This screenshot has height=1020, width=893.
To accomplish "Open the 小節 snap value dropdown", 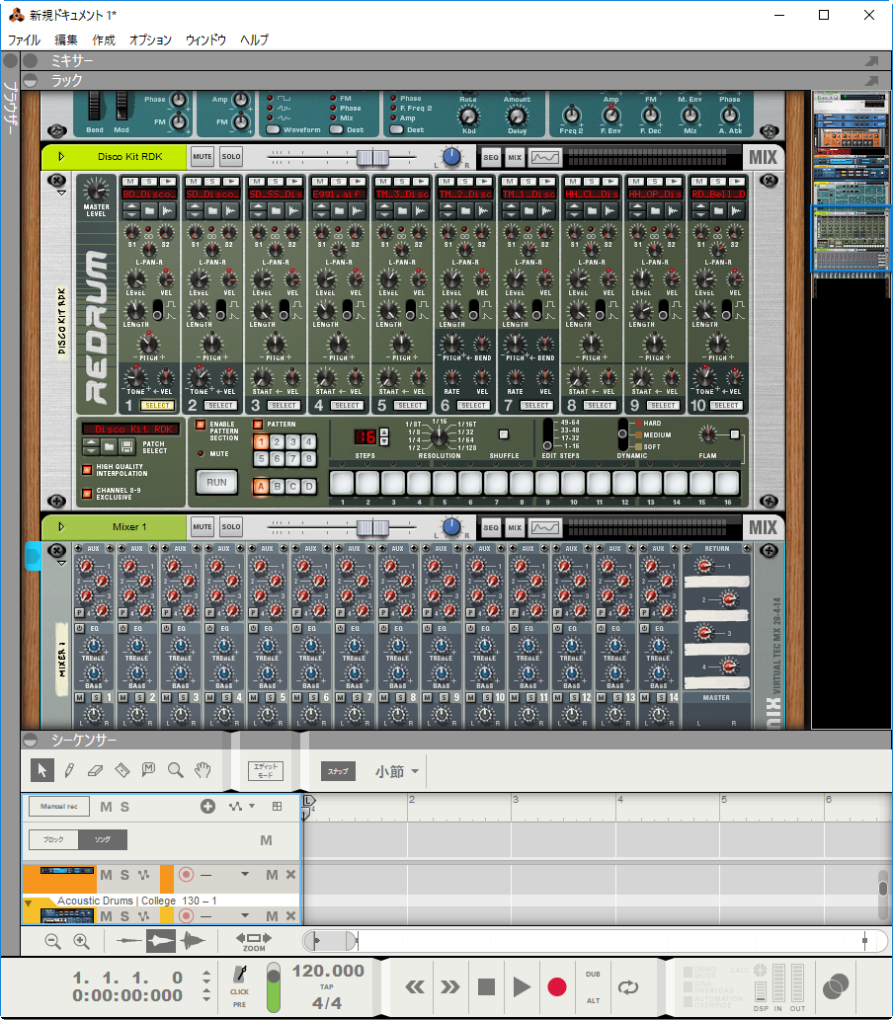I will [396, 771].
